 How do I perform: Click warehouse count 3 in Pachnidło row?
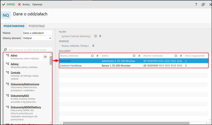(186, 61)
